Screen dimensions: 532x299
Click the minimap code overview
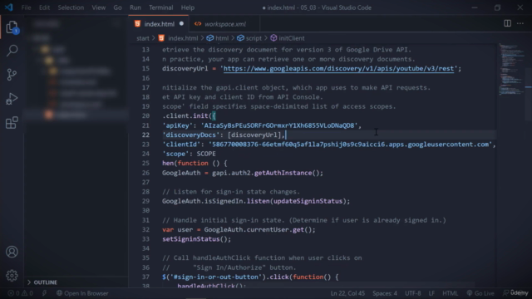coord(512,70)
